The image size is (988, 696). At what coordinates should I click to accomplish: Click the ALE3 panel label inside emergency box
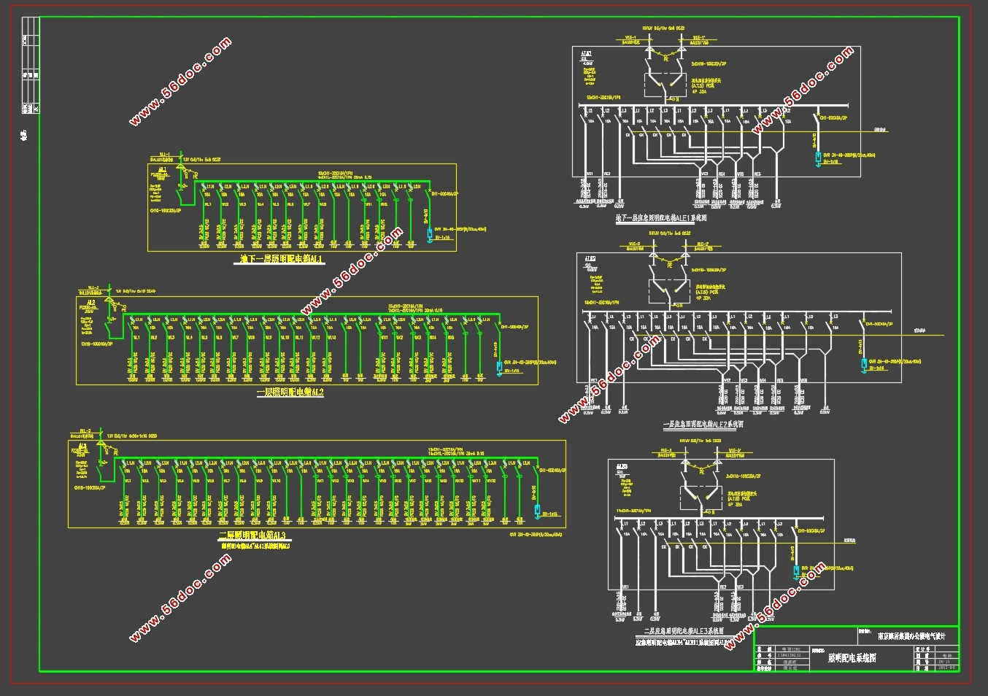pyautogui.click(x=622, y=466)
